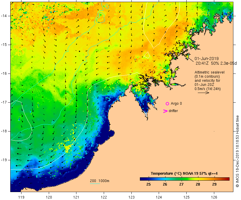Image resolution: width=241 pixels, height=200 pixels.
Task: Click the dark blue end of color bar
Action: (x=141, y=179)
